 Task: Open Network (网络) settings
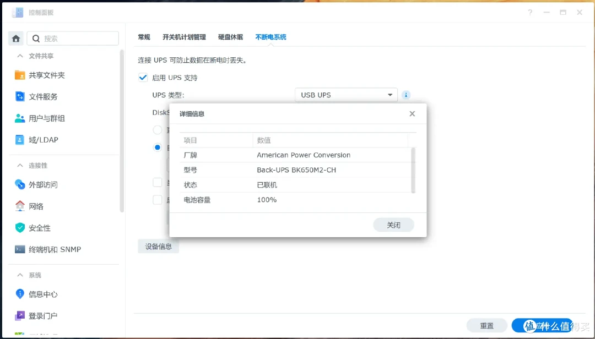[x=29, y=206]
